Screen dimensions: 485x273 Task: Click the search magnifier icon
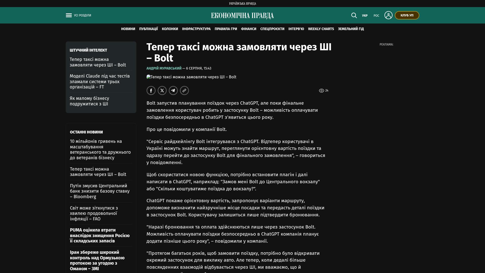pyautogui.click(x=354, y=15)
